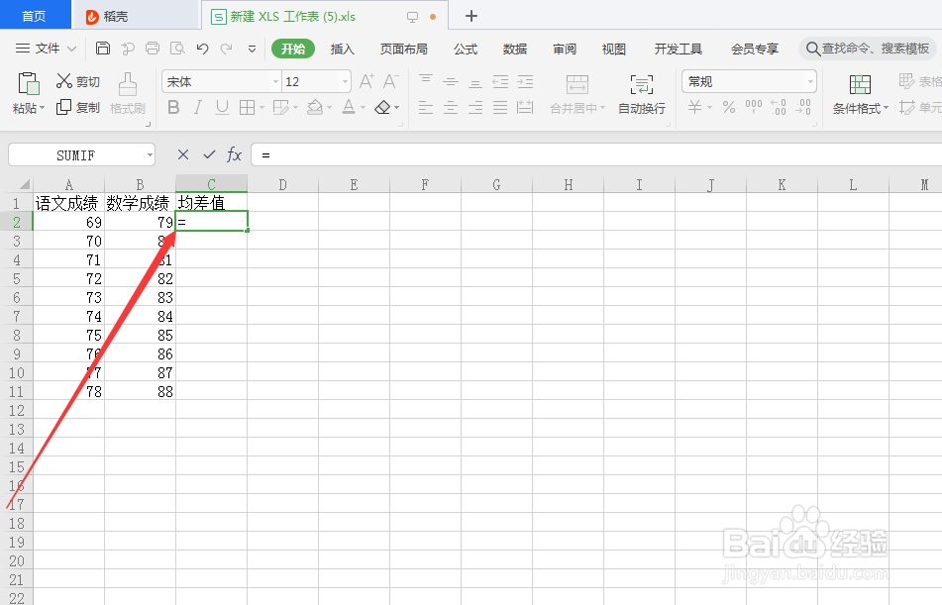Increase indent icon
Screen dimensions: 942x605
pyautogui.click(x=525, y=82)
